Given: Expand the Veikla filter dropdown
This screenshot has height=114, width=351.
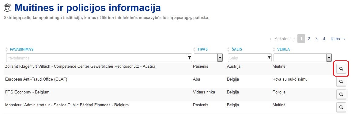Looking at the screenshot, I should coord(329,58).
